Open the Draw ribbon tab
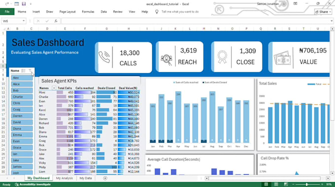The width and height of the screenshot is (335, 187). coord(49,12)
